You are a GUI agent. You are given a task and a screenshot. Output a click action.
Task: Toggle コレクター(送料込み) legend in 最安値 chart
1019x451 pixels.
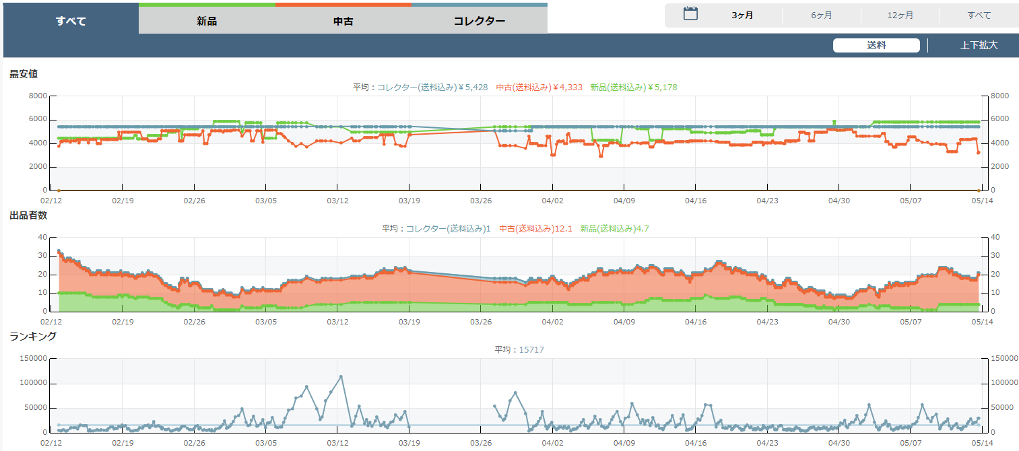432,88
